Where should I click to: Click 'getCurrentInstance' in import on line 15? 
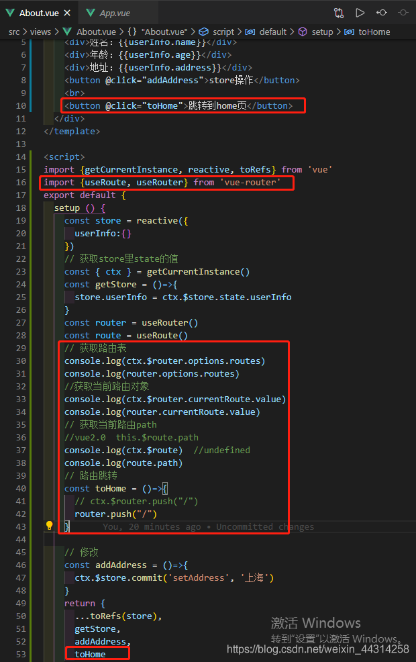tap(132, 170)
